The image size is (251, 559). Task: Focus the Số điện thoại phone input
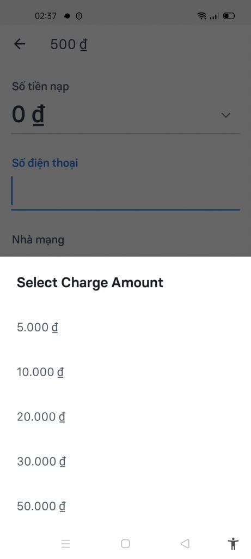(x=125, y=191)
